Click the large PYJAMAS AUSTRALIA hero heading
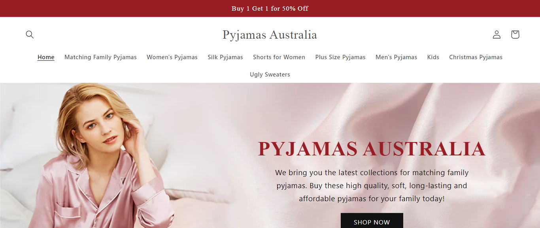540x228 pixels. [x=372, y=149]
